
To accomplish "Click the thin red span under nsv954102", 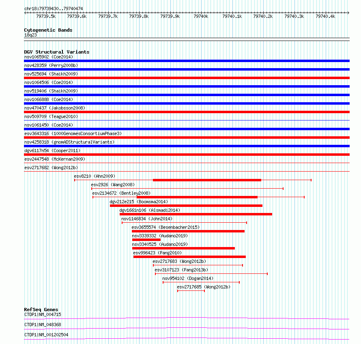I will click(201, 282).
